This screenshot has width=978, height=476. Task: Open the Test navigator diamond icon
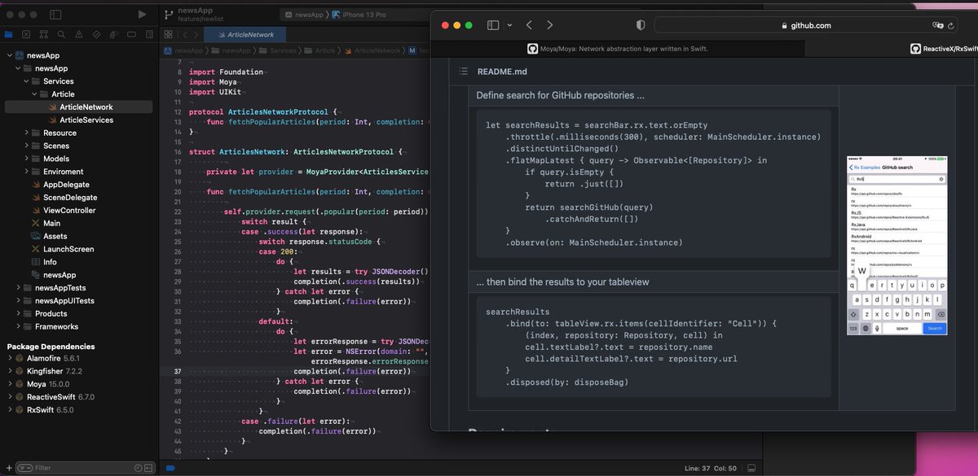96,35
